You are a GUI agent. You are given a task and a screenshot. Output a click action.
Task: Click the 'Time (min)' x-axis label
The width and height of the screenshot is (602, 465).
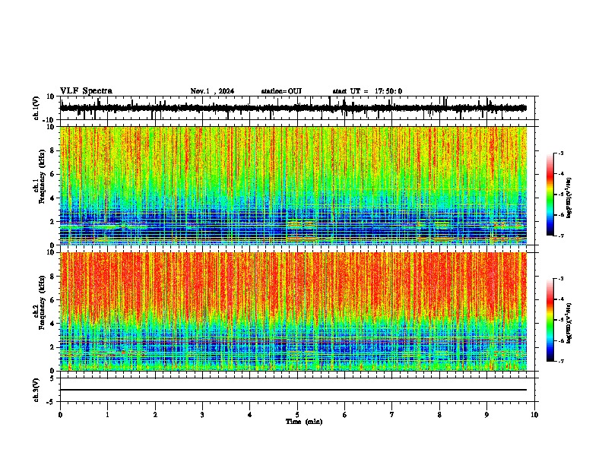click(x=304, y=422)
